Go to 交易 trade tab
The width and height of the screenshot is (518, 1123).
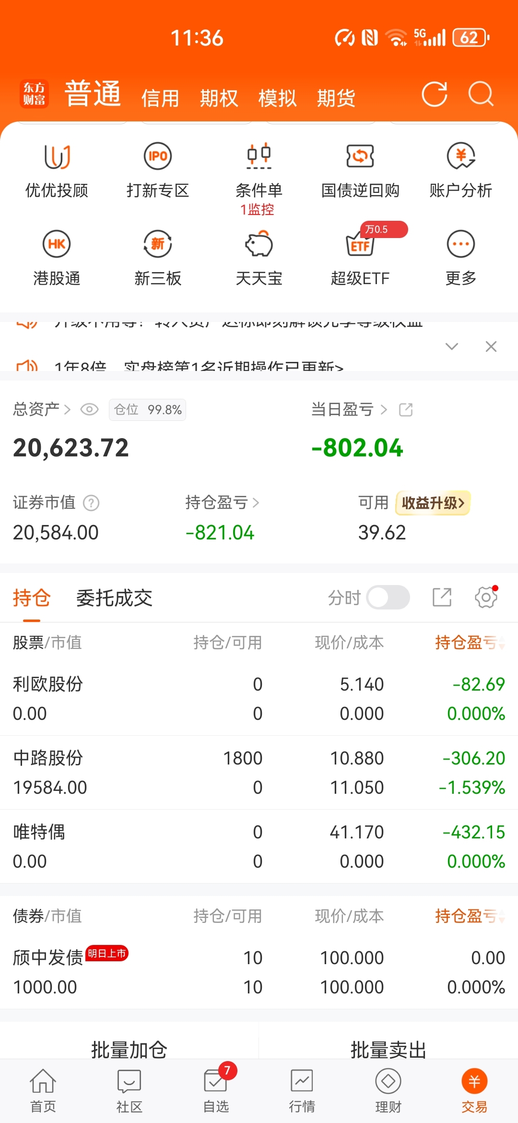coord(474,1090)
